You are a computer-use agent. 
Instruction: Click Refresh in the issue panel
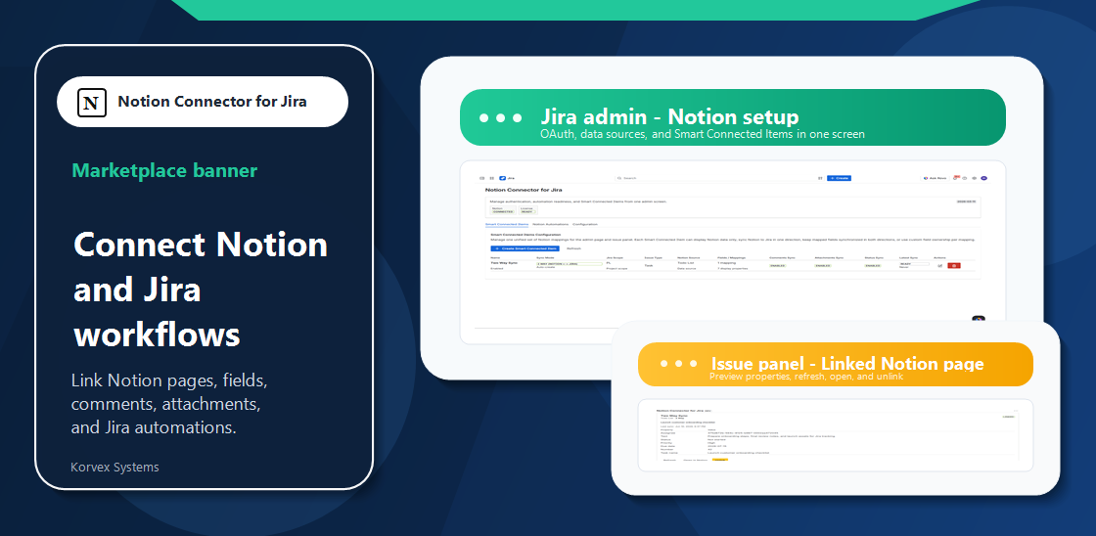click(669, 460)
